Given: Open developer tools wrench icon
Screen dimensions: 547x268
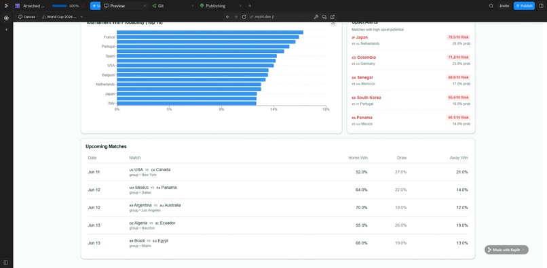Looking at the screenshot, I should [316, 17].
